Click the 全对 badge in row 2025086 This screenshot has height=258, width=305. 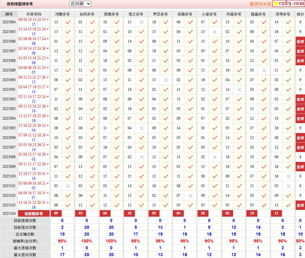300,41
